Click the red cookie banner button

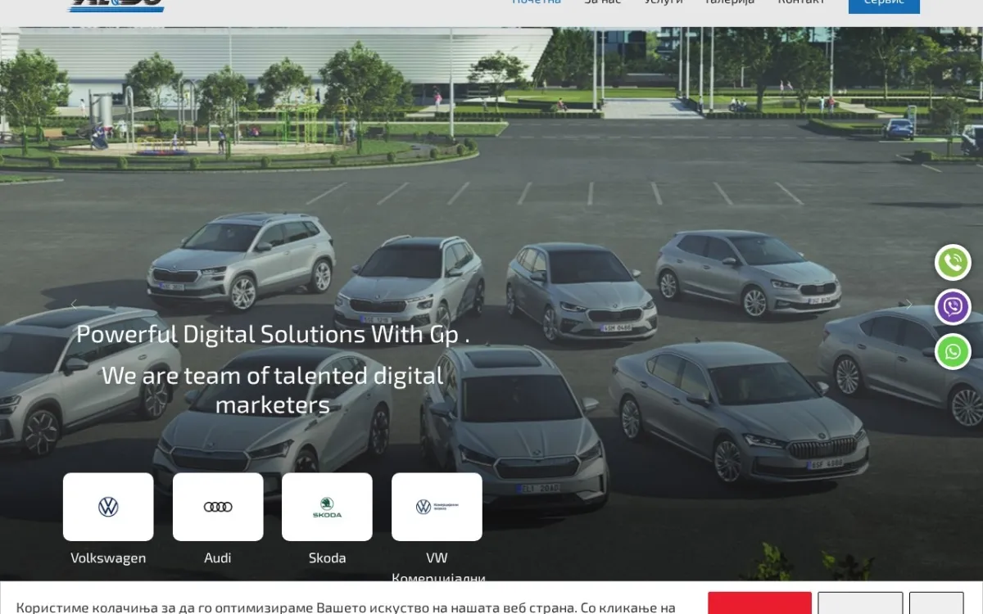[x=759, y=603]
